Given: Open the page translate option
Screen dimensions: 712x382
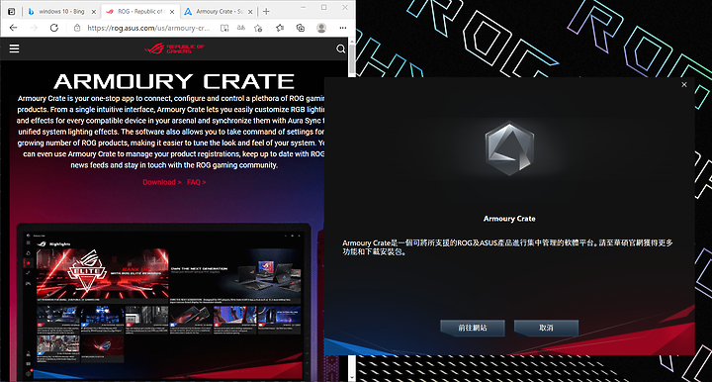Looking at the screenshot, I should [241, 28].
